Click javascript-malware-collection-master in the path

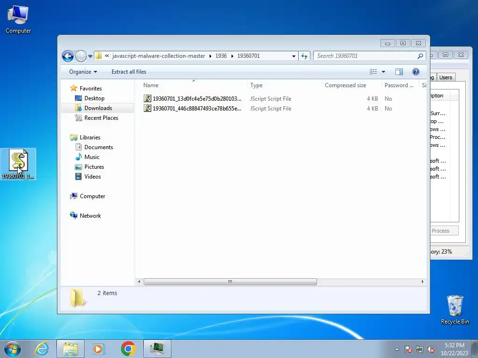tap(159, 56)
